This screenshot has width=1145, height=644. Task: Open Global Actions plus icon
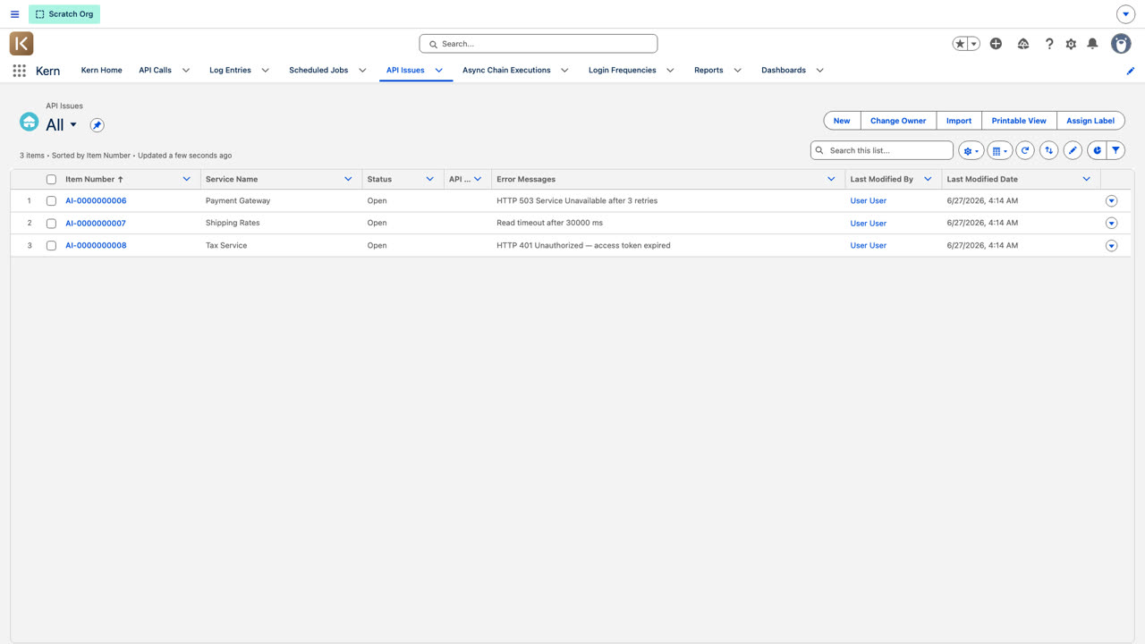(x=996, y=43)
